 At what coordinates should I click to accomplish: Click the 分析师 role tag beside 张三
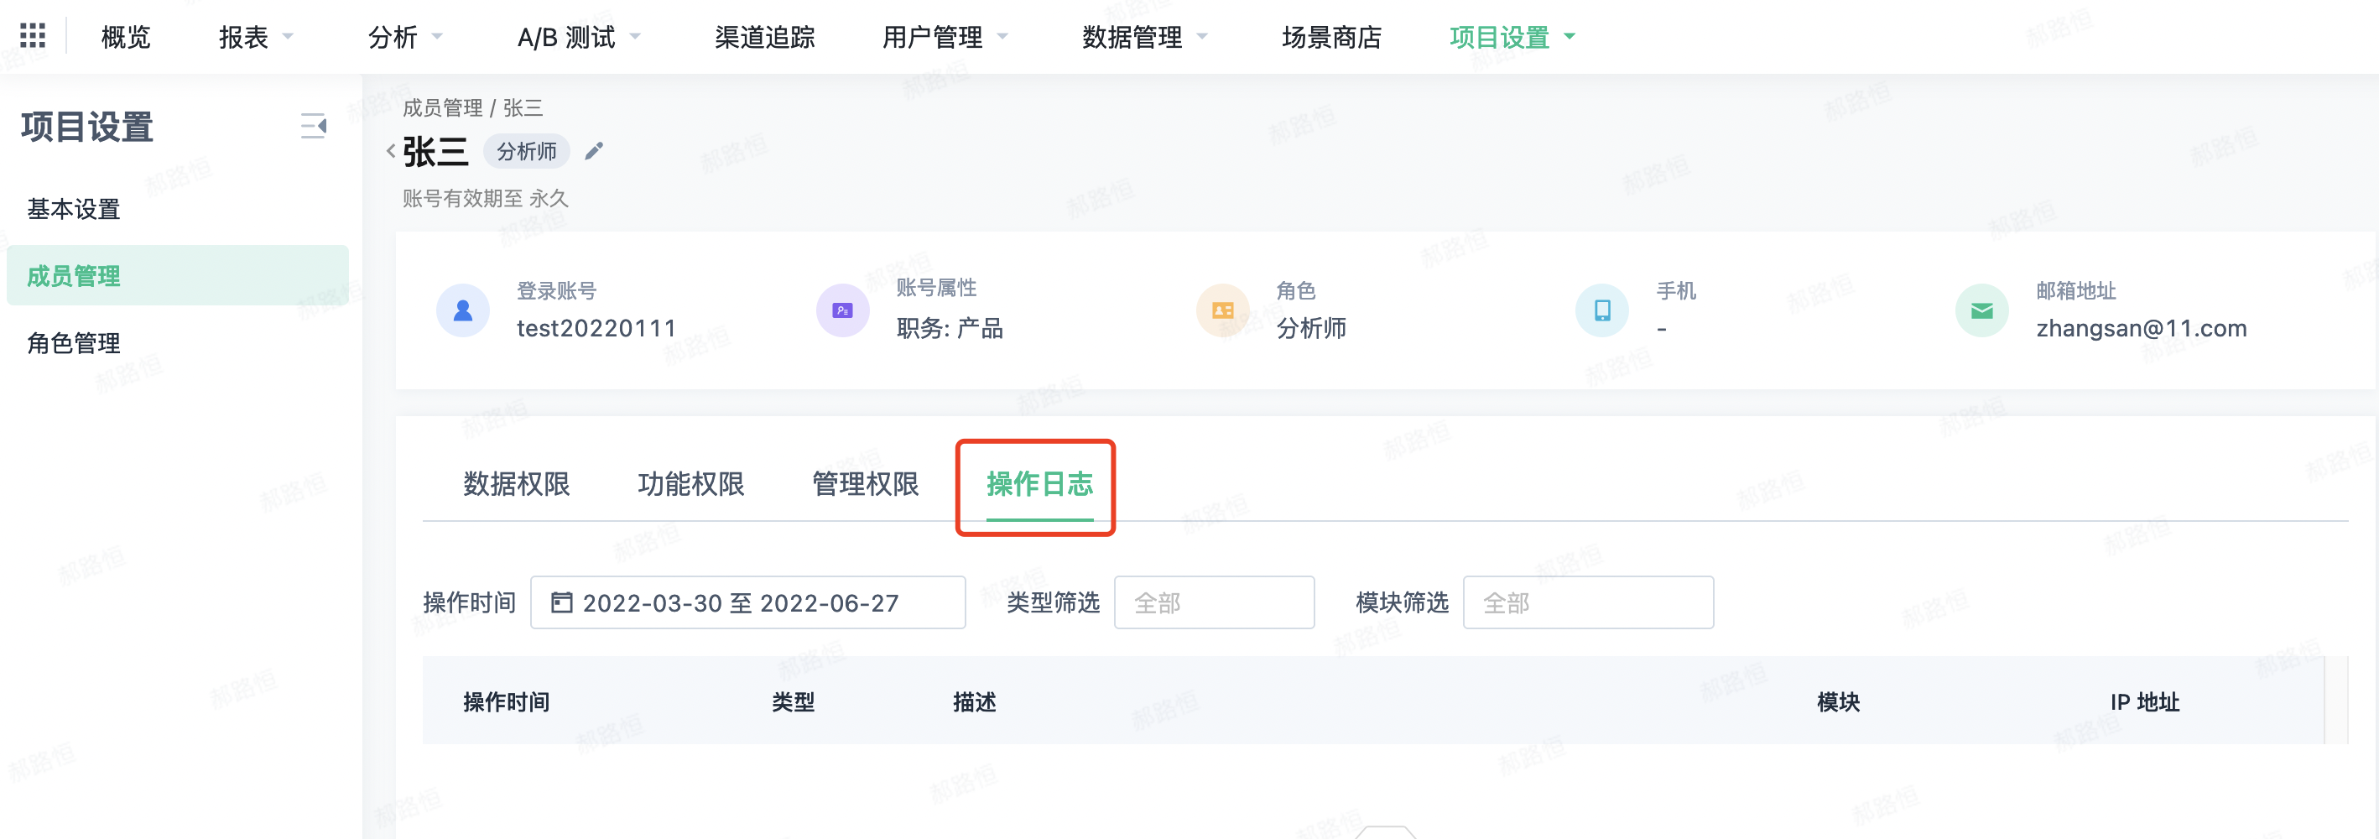tap(527, 151)
